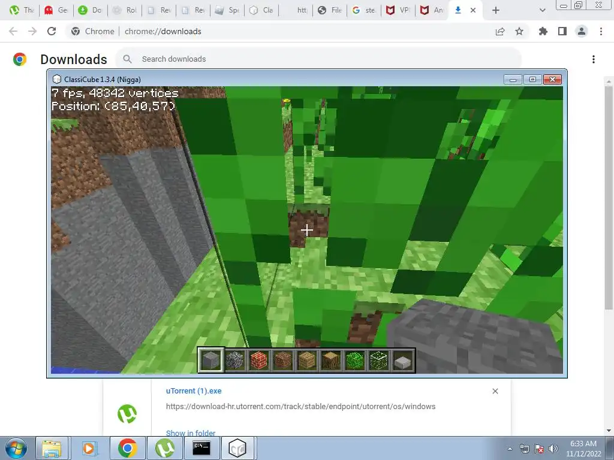Click the Downloads page vertical scrollbar
This screenshot has height=460, width=614.
click(609, 198)
